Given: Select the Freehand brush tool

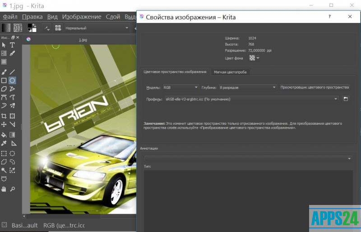Looking at the screenshot, I should tap(4, 72).
